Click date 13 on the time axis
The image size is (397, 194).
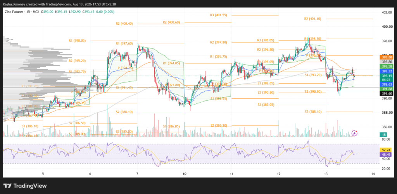click(x=326, y=173)
